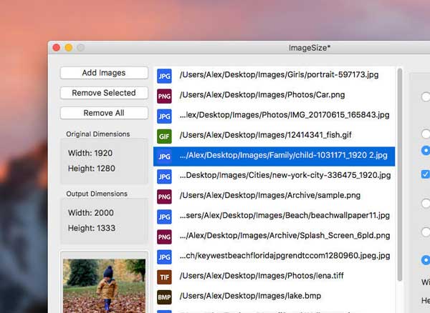Select the Splash_Screen_6pld.png row
The width and height of the screenshot is (430, 313).
(x=274, y=237)
